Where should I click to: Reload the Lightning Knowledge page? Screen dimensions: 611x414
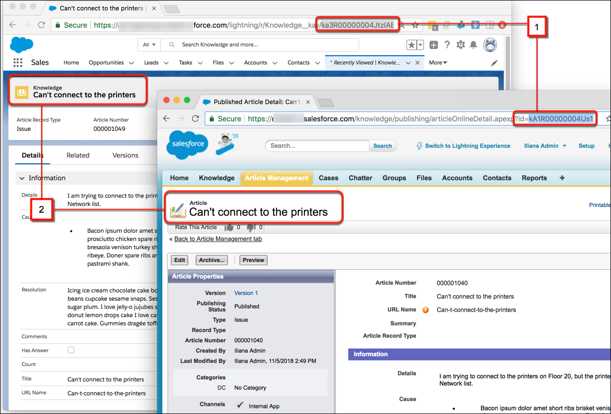(x=41, y=25)
